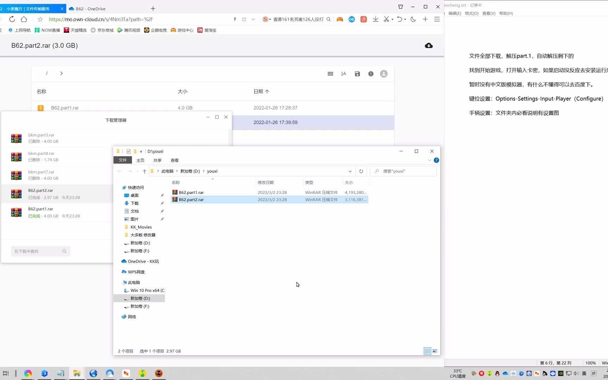608x380 pixels.
Task: Open 京东商城 bookmark
Action: point(102,30)
